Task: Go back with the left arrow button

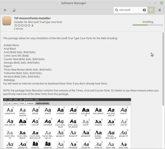Action: point(5,10)
